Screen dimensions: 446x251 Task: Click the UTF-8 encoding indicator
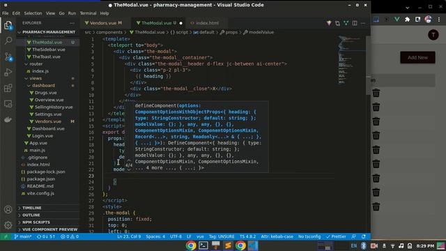(176, 236)
